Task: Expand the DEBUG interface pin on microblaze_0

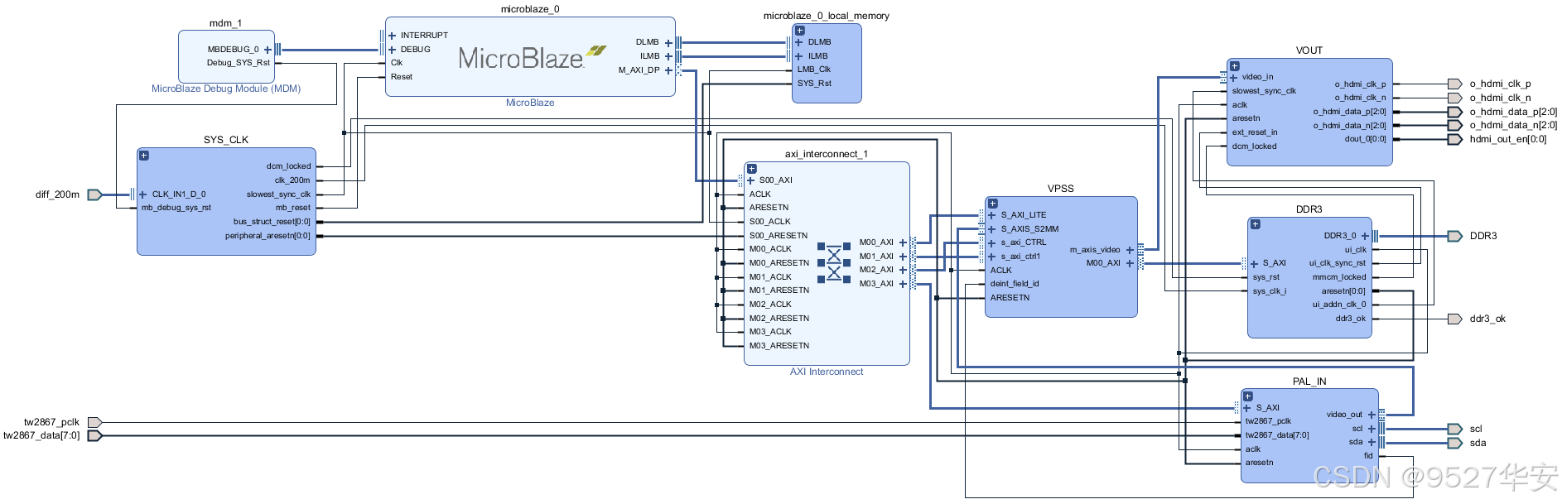Action: click(393, 50)
